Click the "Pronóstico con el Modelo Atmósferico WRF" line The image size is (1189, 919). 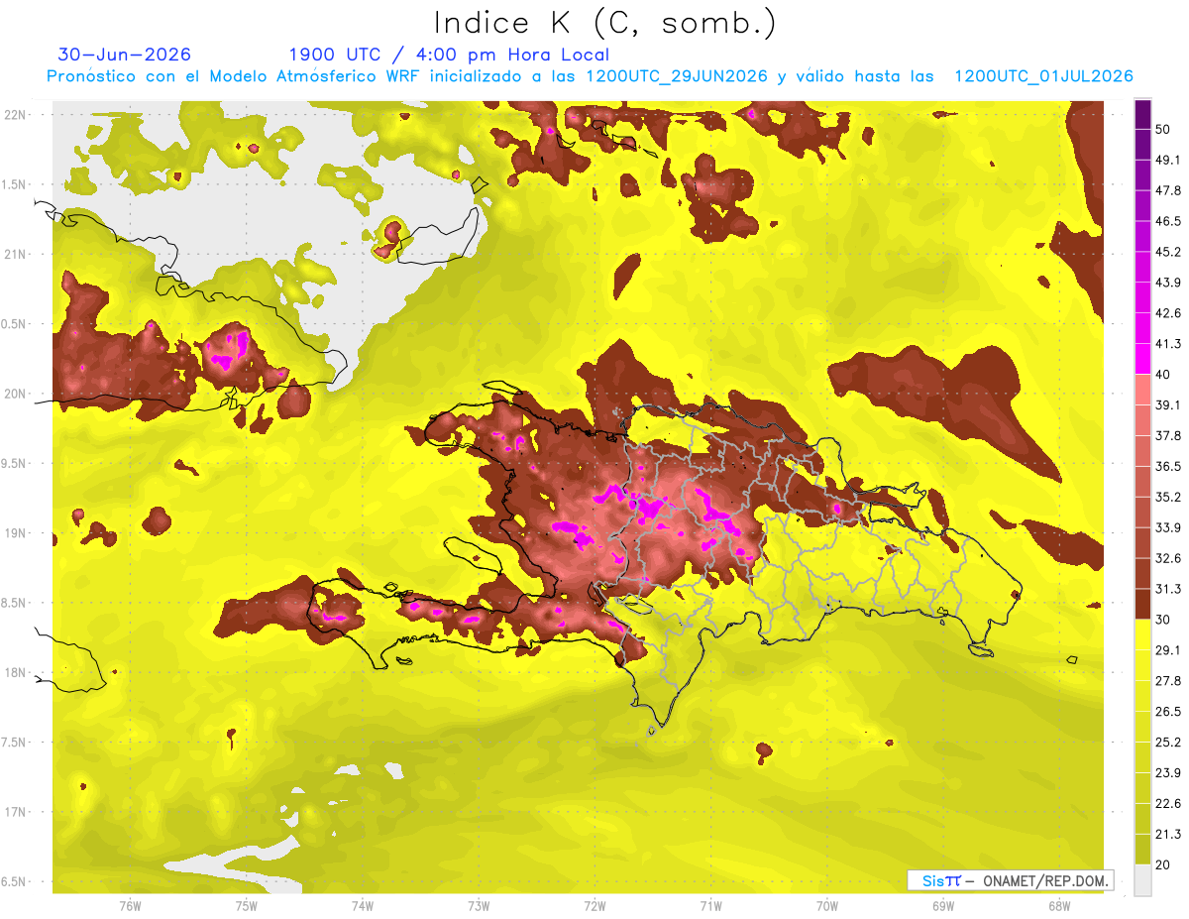[590, 76]
